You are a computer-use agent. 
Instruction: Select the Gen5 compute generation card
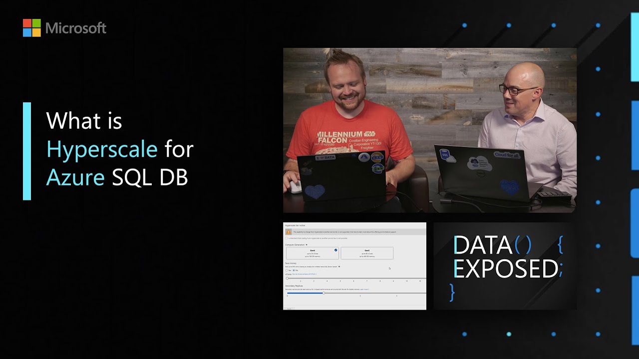tap(367, 253)
